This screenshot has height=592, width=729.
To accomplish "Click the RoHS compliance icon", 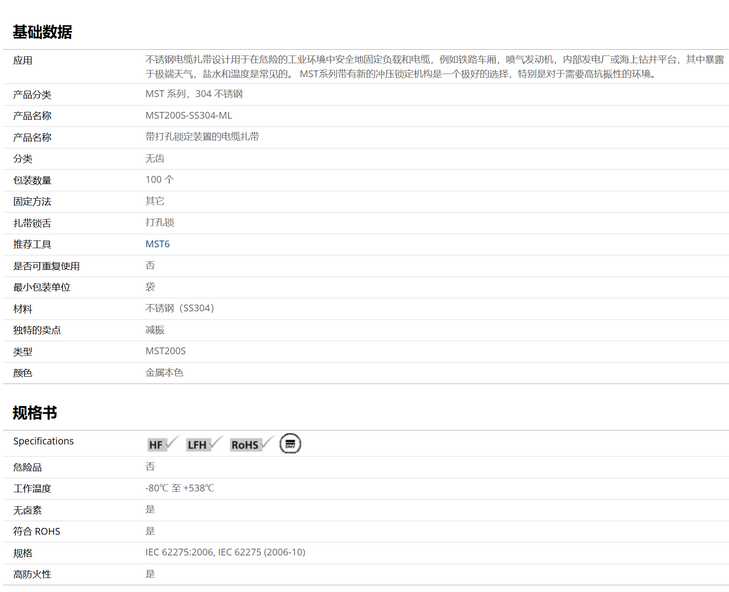I will (x=251, y=444).
